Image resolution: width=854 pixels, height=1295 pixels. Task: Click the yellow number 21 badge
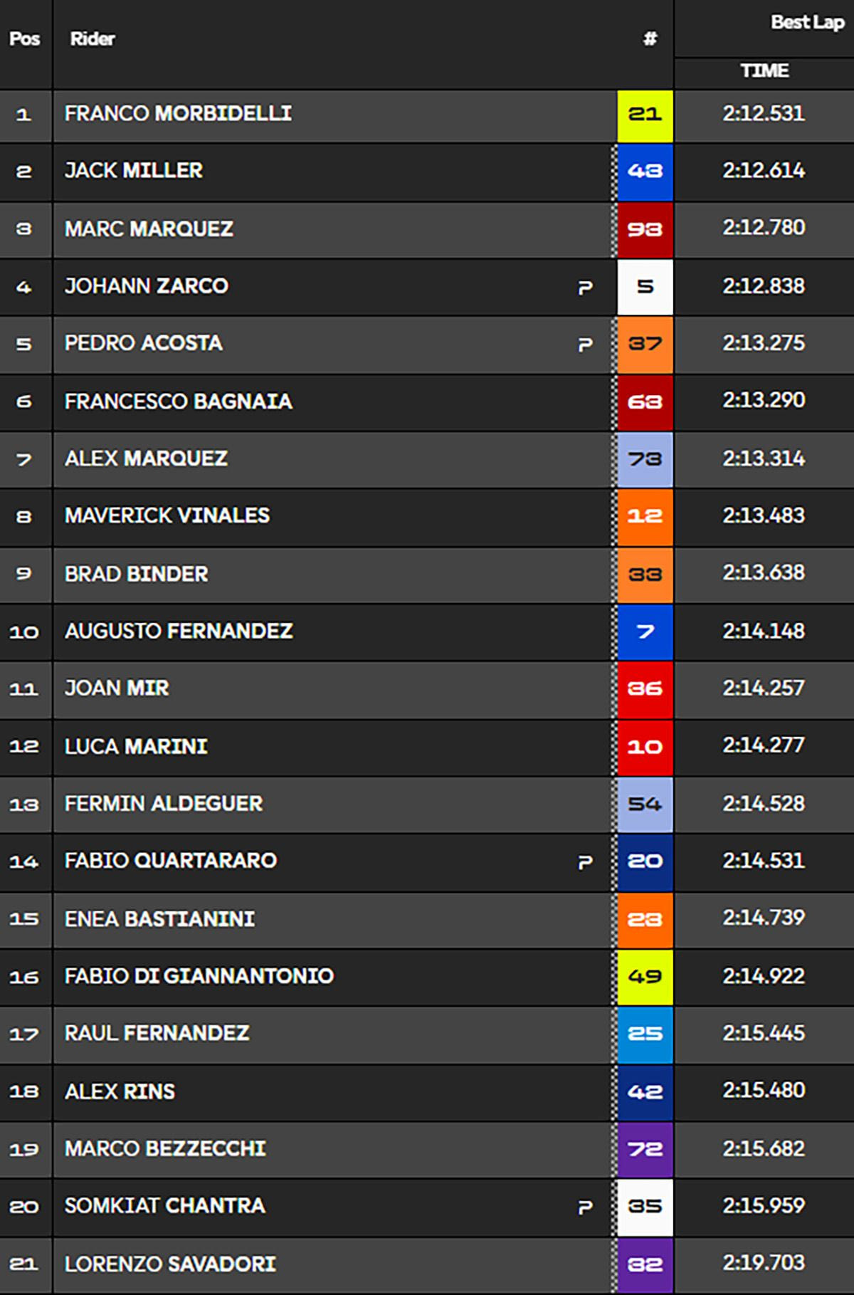pos(645,115)
